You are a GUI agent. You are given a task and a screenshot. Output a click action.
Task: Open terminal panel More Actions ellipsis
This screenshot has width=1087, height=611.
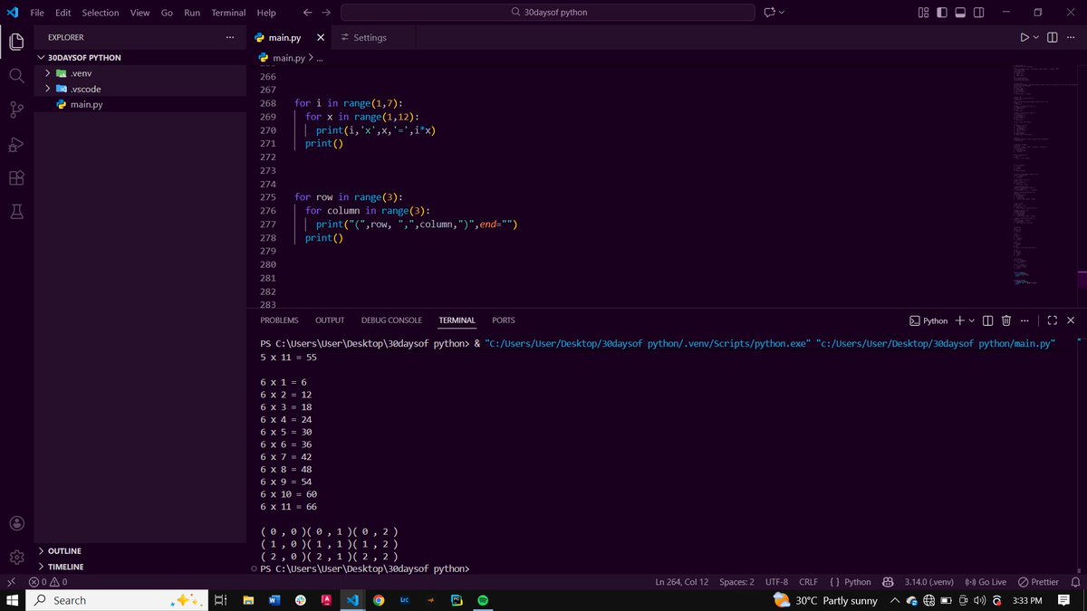pyautogui.click(x=1024, y=320)
